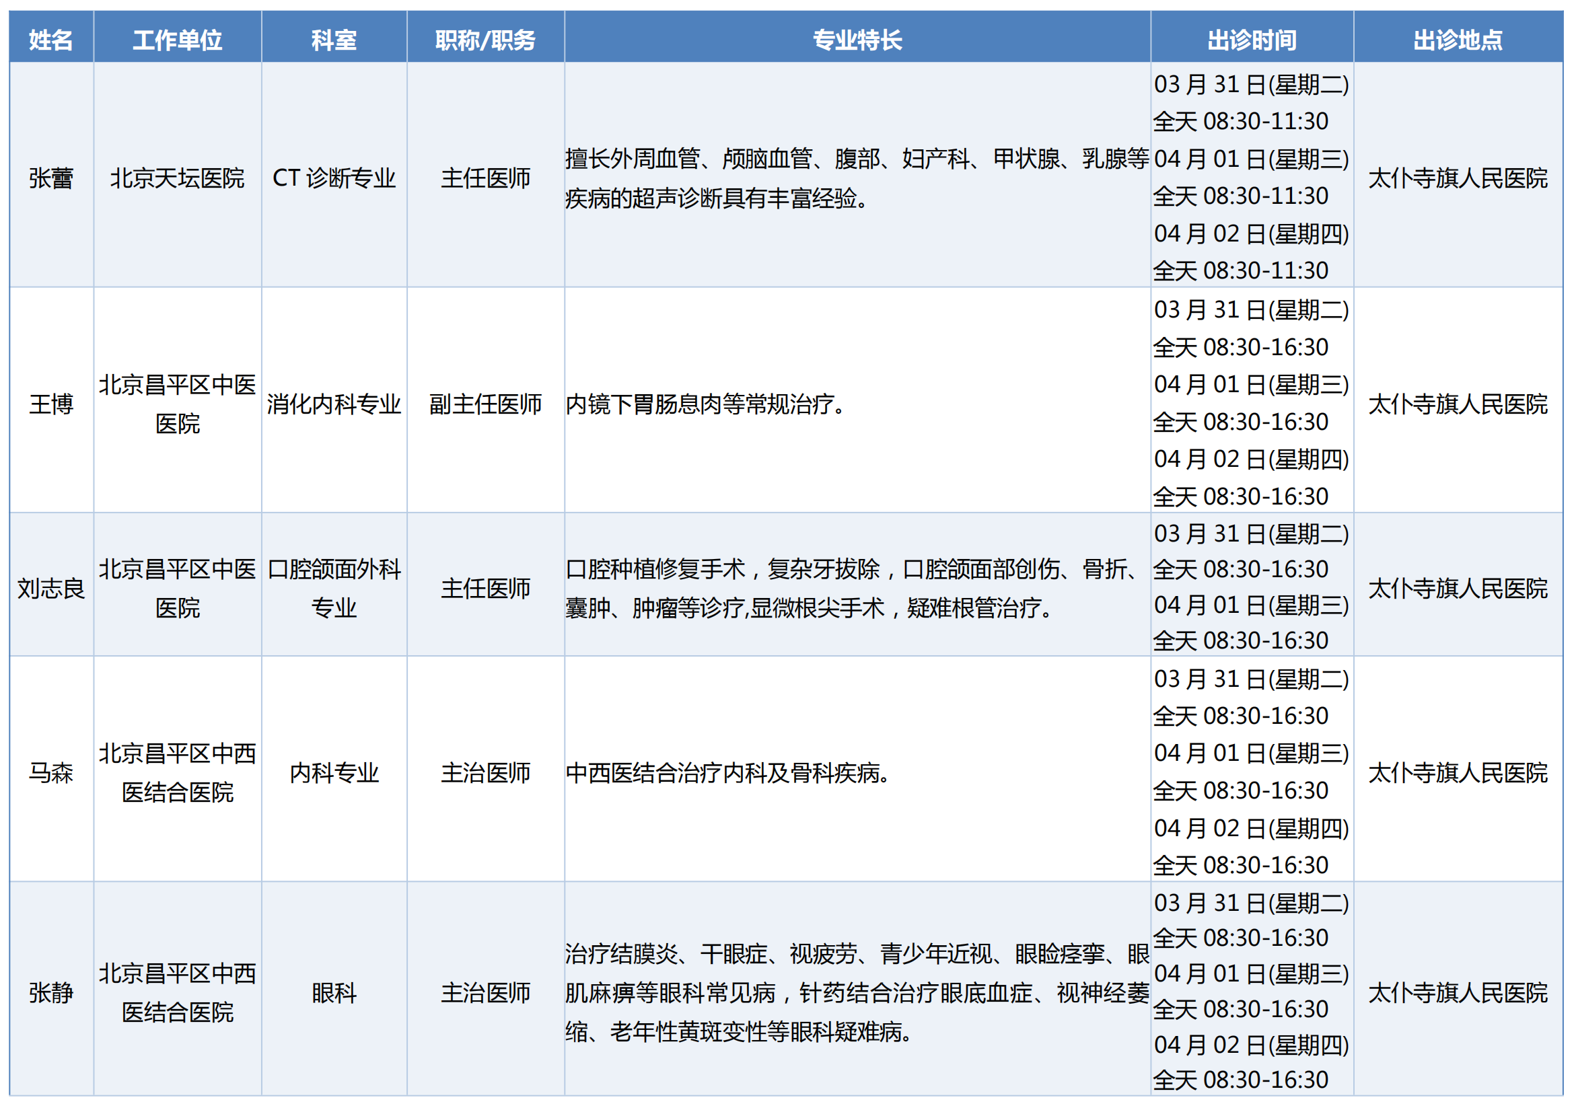Click the 副主任医师 title cell
Image resolution: width=1574 pixels, height=1112 pixels.
coord(485,404)
